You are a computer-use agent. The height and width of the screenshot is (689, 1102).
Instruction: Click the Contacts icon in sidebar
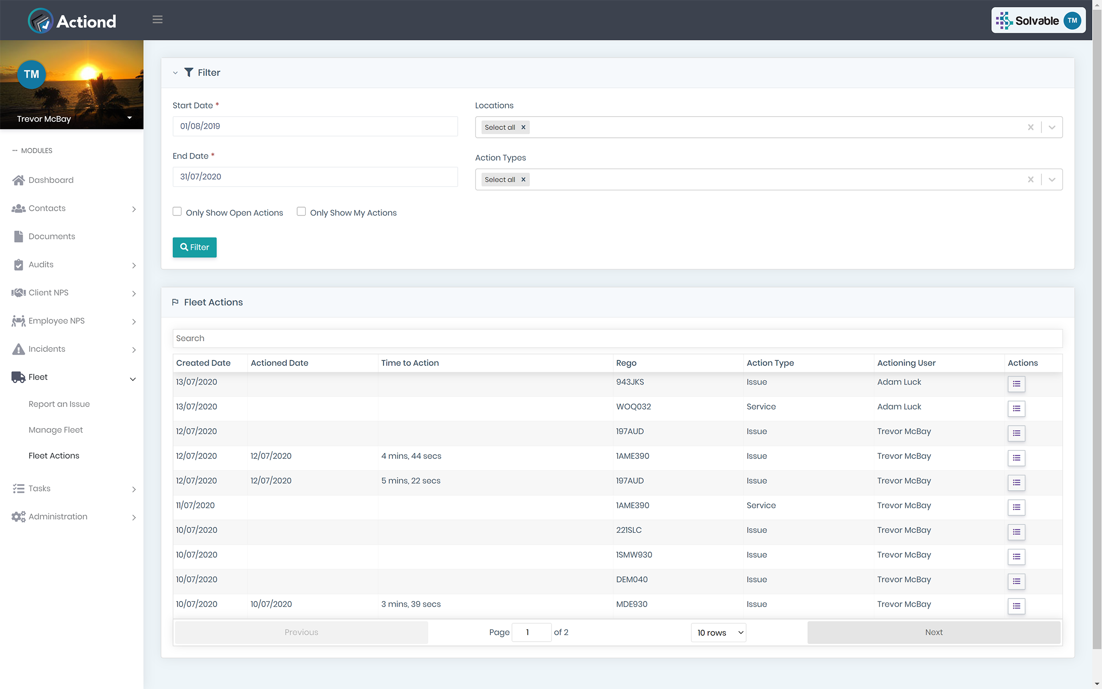click(x=18, y=208)
